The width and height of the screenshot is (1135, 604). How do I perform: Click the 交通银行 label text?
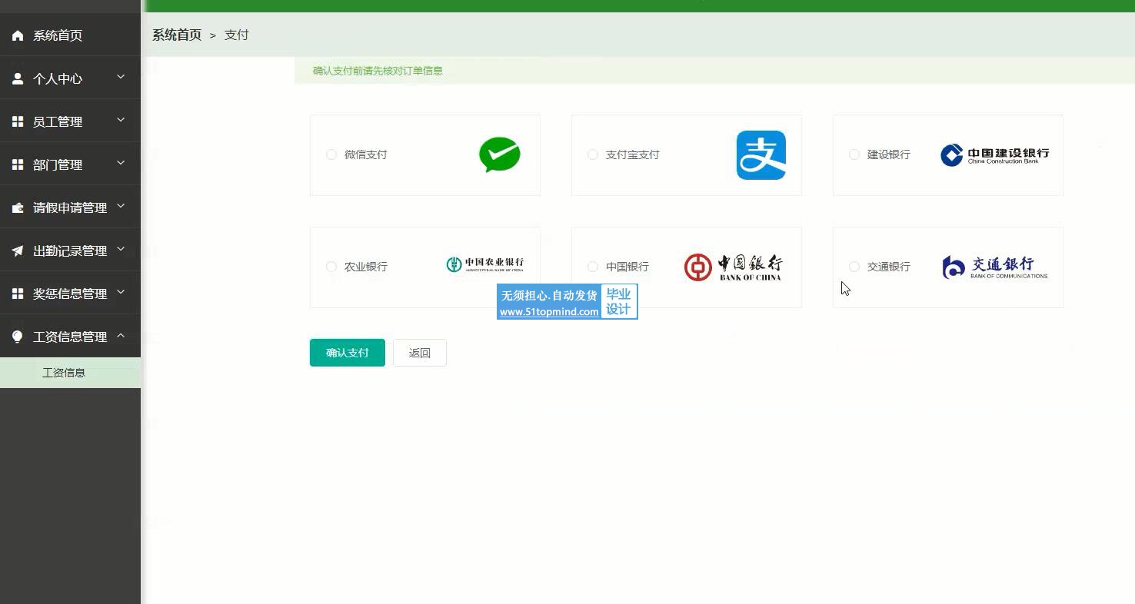coord(889,267)
